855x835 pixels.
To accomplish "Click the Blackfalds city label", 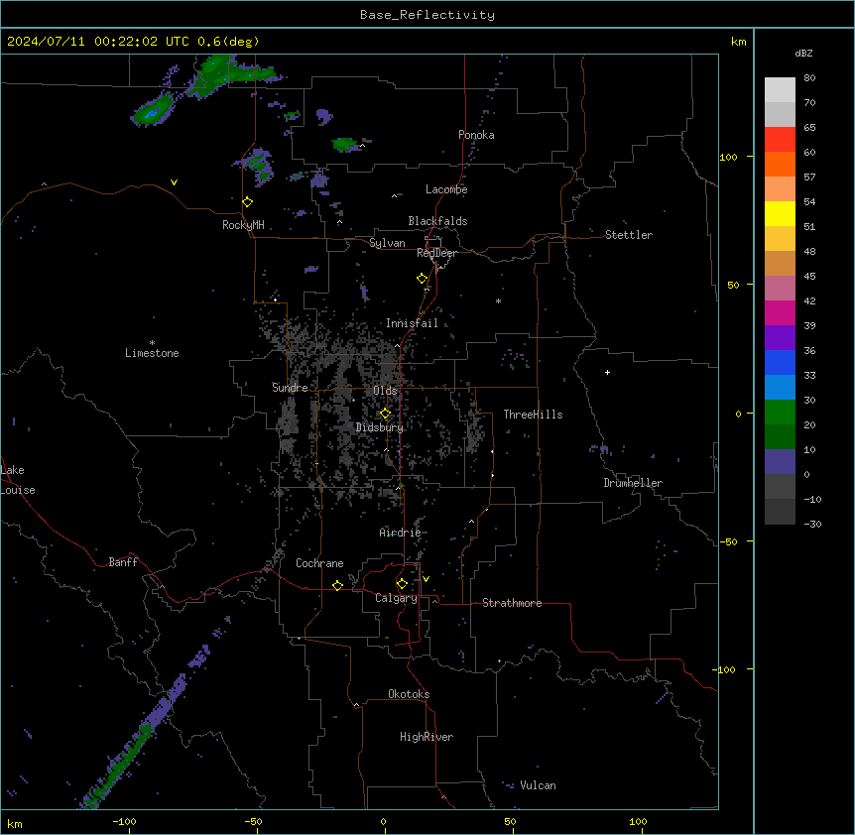I will point(437,221).
